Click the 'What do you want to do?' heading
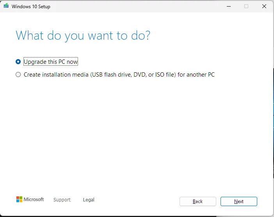The width and height of the screenshot is (274, 217). click(83, 36)
